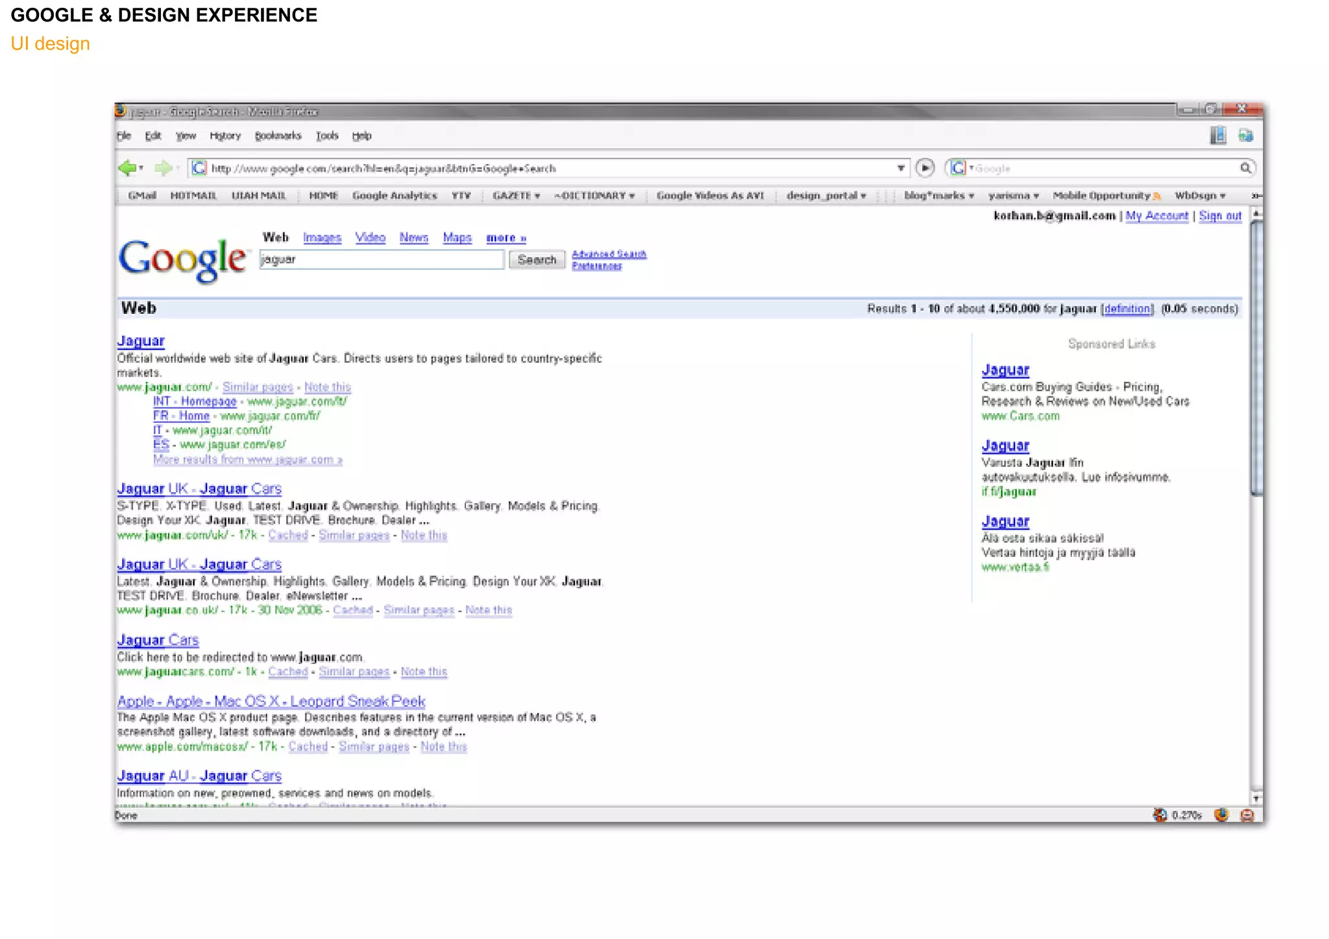Open the address bar history dropdown arrow
This screenshot has width=1329, height=939.
901,168
